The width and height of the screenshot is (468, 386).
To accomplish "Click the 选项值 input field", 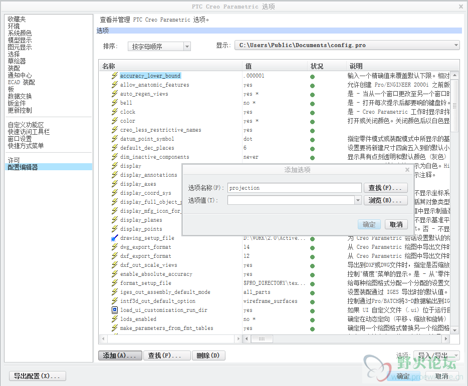I will (291, 200).
